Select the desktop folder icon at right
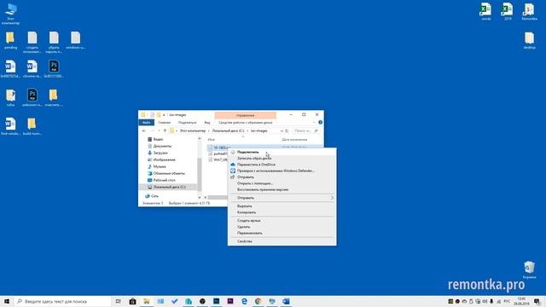The height and width of the screenshot is (307, 546). click(529, 40)
